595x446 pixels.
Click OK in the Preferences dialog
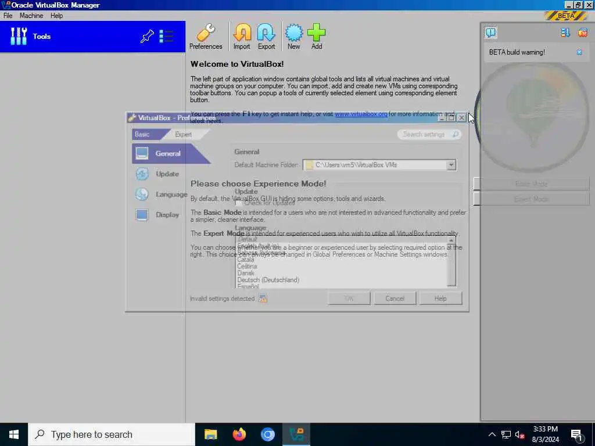point(349,298)
